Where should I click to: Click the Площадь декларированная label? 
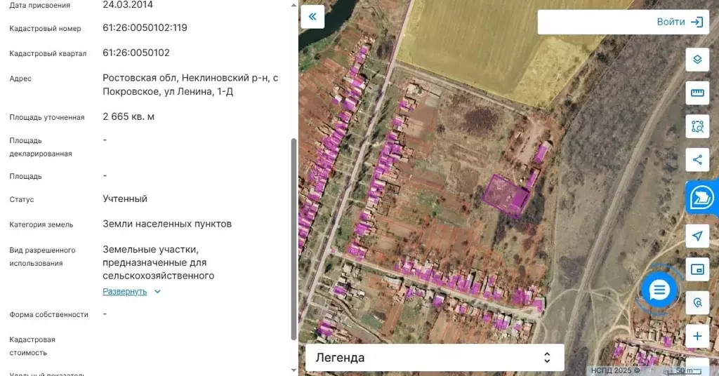click(40, 147)
